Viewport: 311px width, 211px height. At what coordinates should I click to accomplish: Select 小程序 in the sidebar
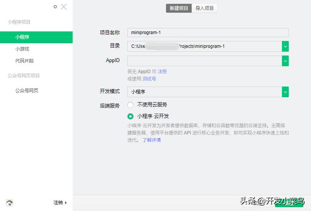tap(36, 37)
